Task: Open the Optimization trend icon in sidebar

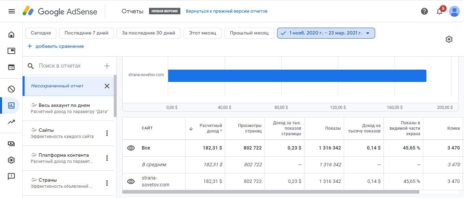Action: pos(11,122)
